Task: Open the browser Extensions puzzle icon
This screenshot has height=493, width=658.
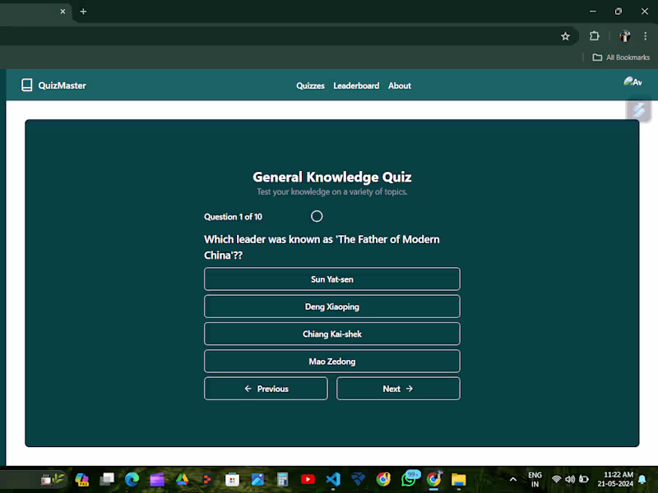Action: (594, 36)
